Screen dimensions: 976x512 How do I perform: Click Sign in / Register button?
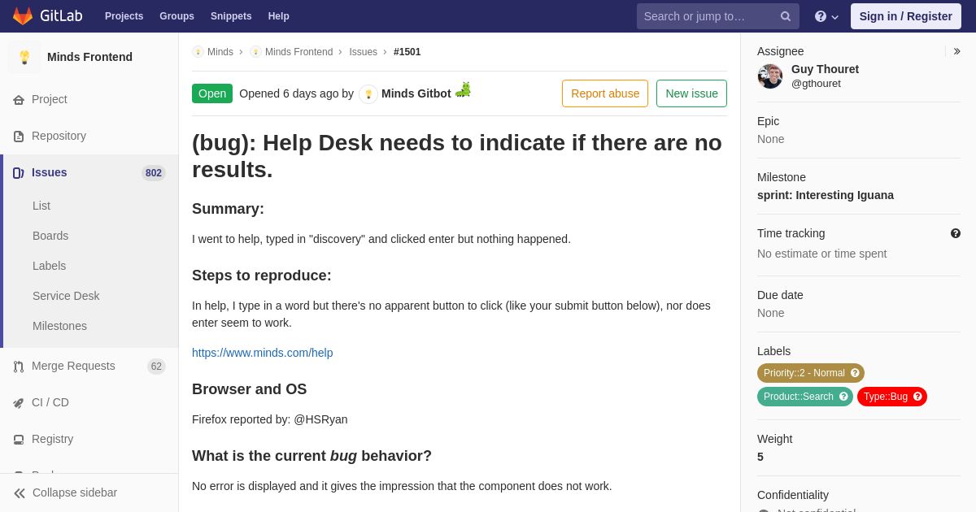(x=905, y=16)
